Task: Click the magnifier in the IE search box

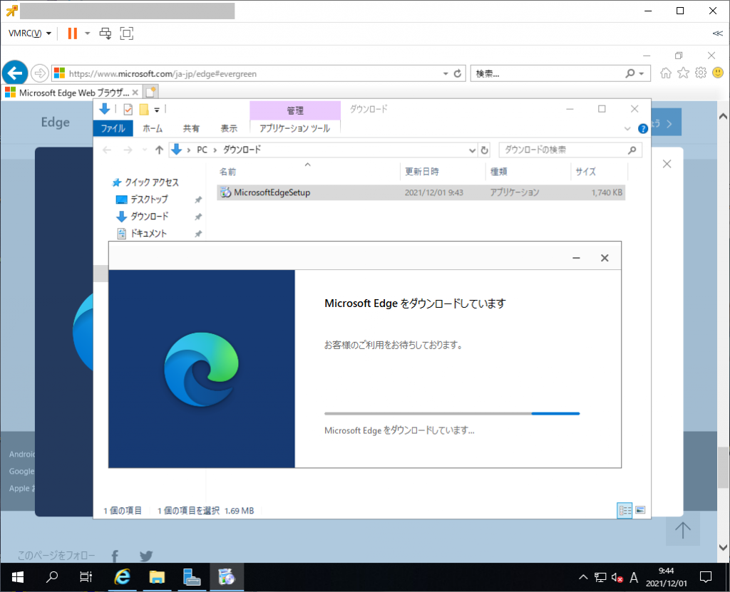Action: (x=630, y=73)
